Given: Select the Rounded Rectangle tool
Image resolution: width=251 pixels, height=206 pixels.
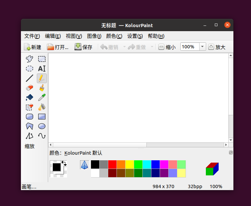Looking at the screenshot, I should pyautogui.click(x=30, y=117).
